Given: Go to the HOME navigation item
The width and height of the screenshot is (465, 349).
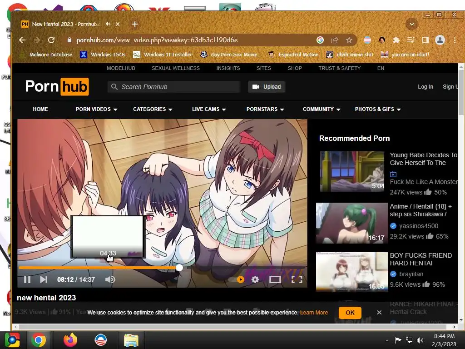Looking at the screenshot, I should pos(40,109).
